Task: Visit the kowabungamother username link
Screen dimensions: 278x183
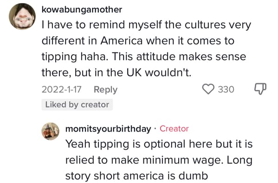Action: pos(82,10)
